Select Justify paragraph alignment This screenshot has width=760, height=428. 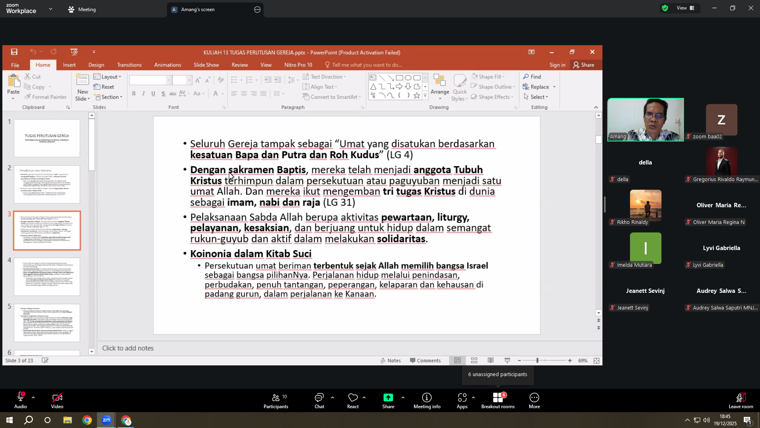[x=263, y=94]
